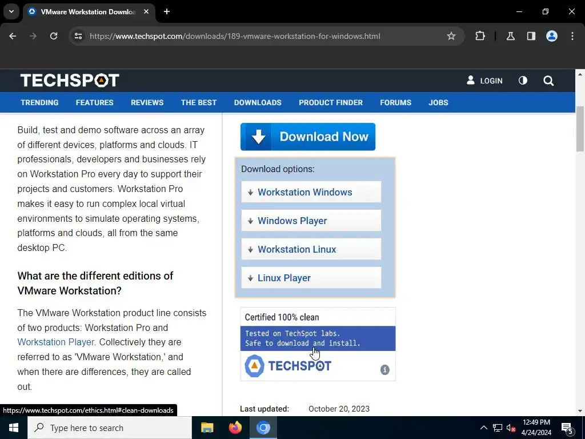
Task: Open TechSpot search magnifier icon
Action: point(548,81)
